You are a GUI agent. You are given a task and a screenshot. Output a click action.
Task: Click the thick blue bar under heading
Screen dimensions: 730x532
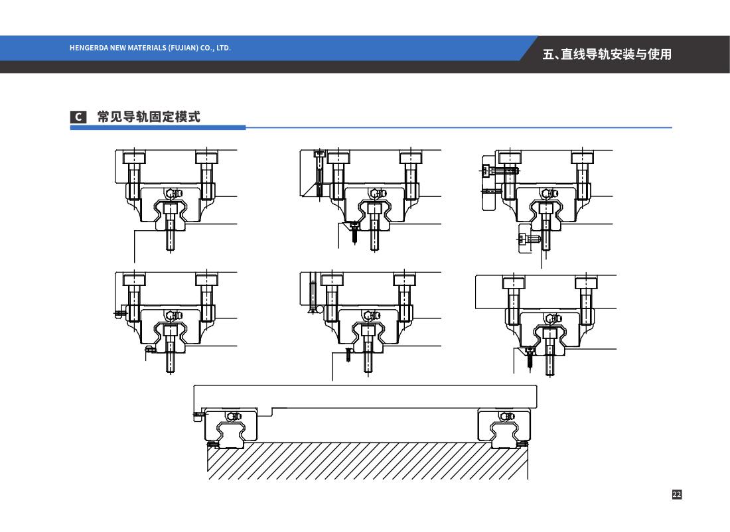click(x=157, y=127)
